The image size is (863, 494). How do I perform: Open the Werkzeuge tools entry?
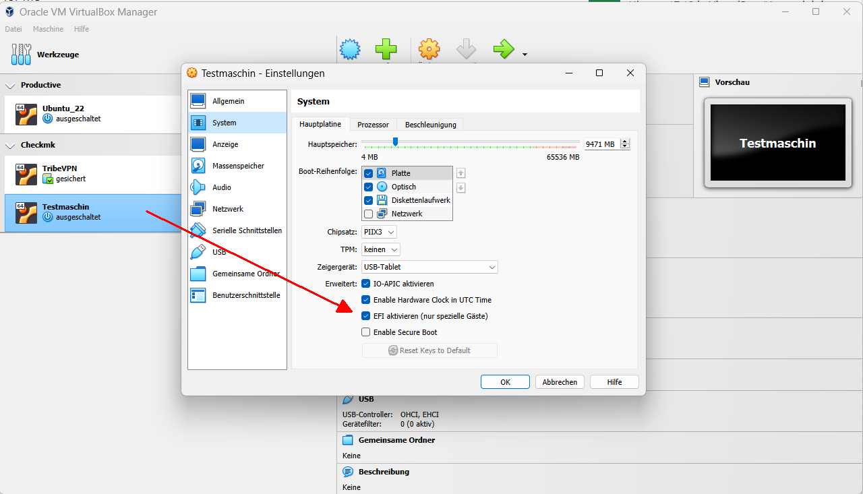tap(46, 55)
